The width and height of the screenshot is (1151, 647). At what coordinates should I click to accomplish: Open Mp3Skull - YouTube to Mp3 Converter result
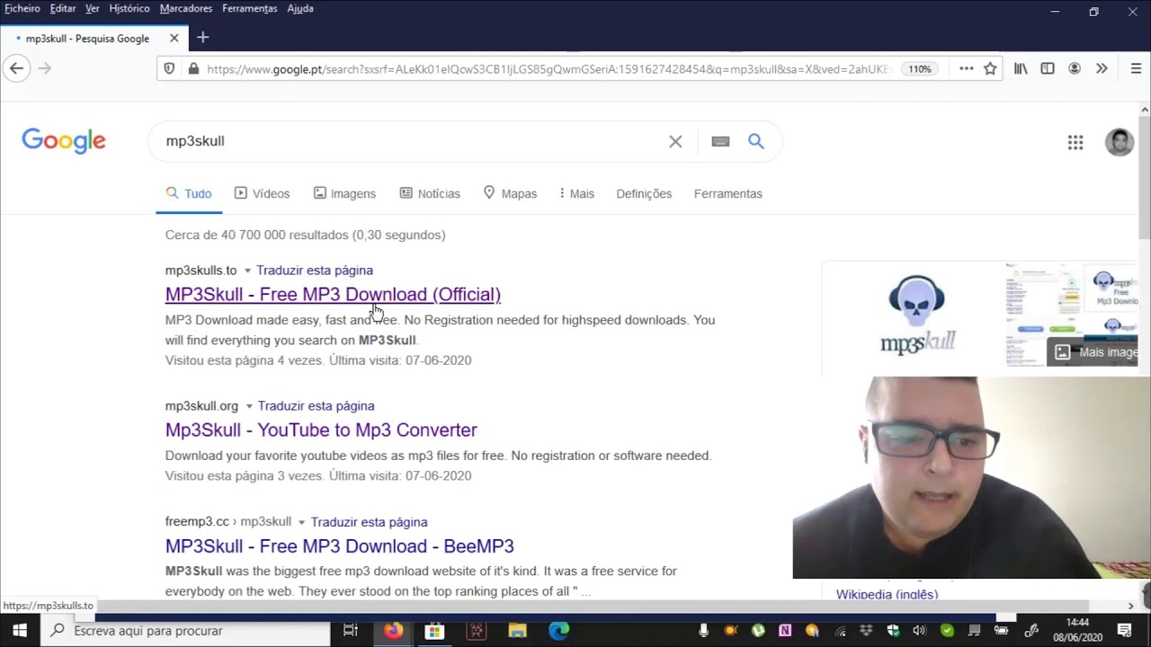pos(321,430)
